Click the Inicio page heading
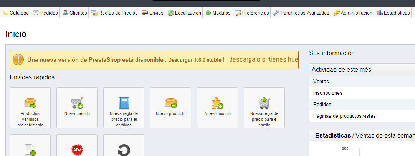The image size is (415, 156). [x=16, y=34]
